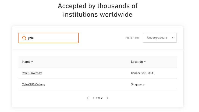199x112 pixels.
Task: Click the orange search magnifier icon
Action: (24, 38)
